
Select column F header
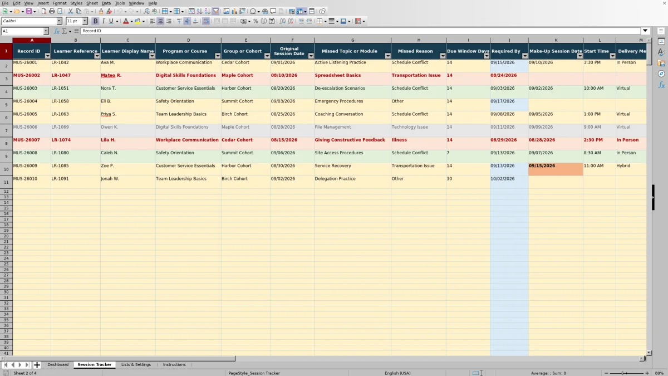(292, 40)
